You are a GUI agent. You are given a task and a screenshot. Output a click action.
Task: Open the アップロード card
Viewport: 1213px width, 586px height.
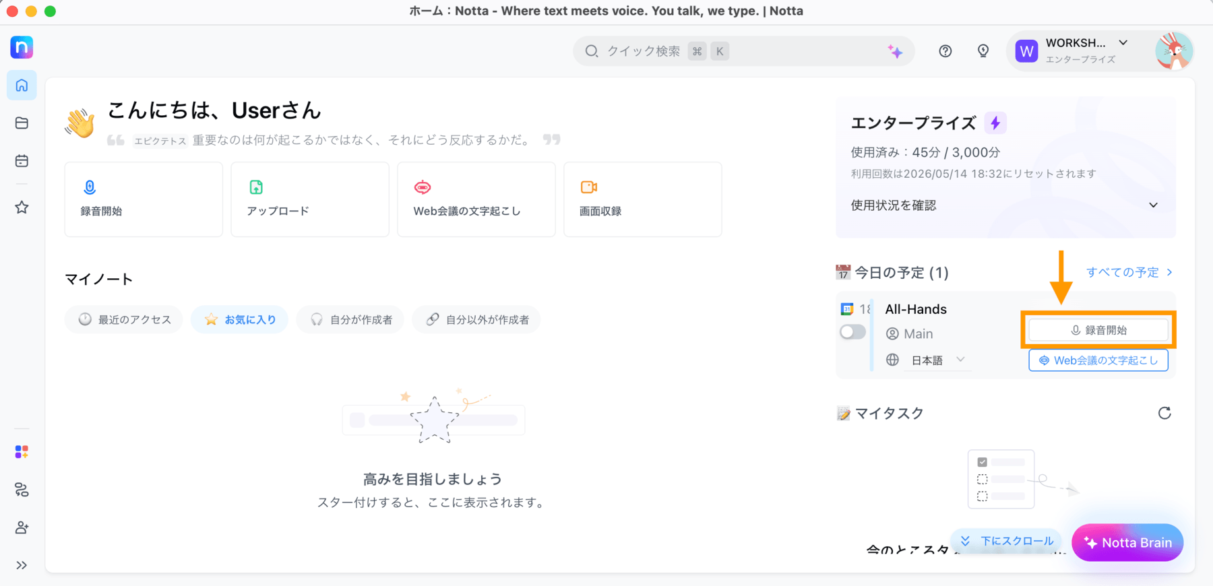click(x=310, y=199)
